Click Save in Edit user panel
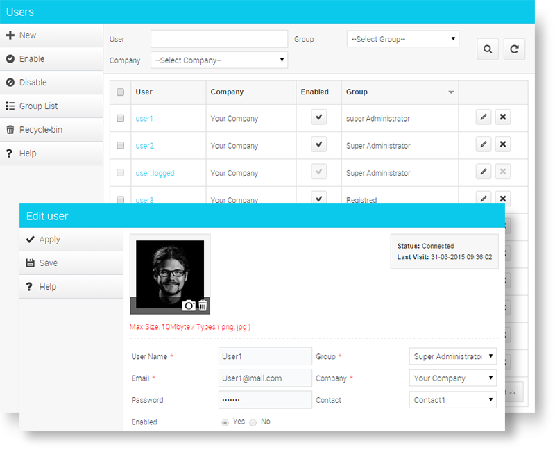The height and width of the screenshot is (450, 555). (x=48, y=263)
